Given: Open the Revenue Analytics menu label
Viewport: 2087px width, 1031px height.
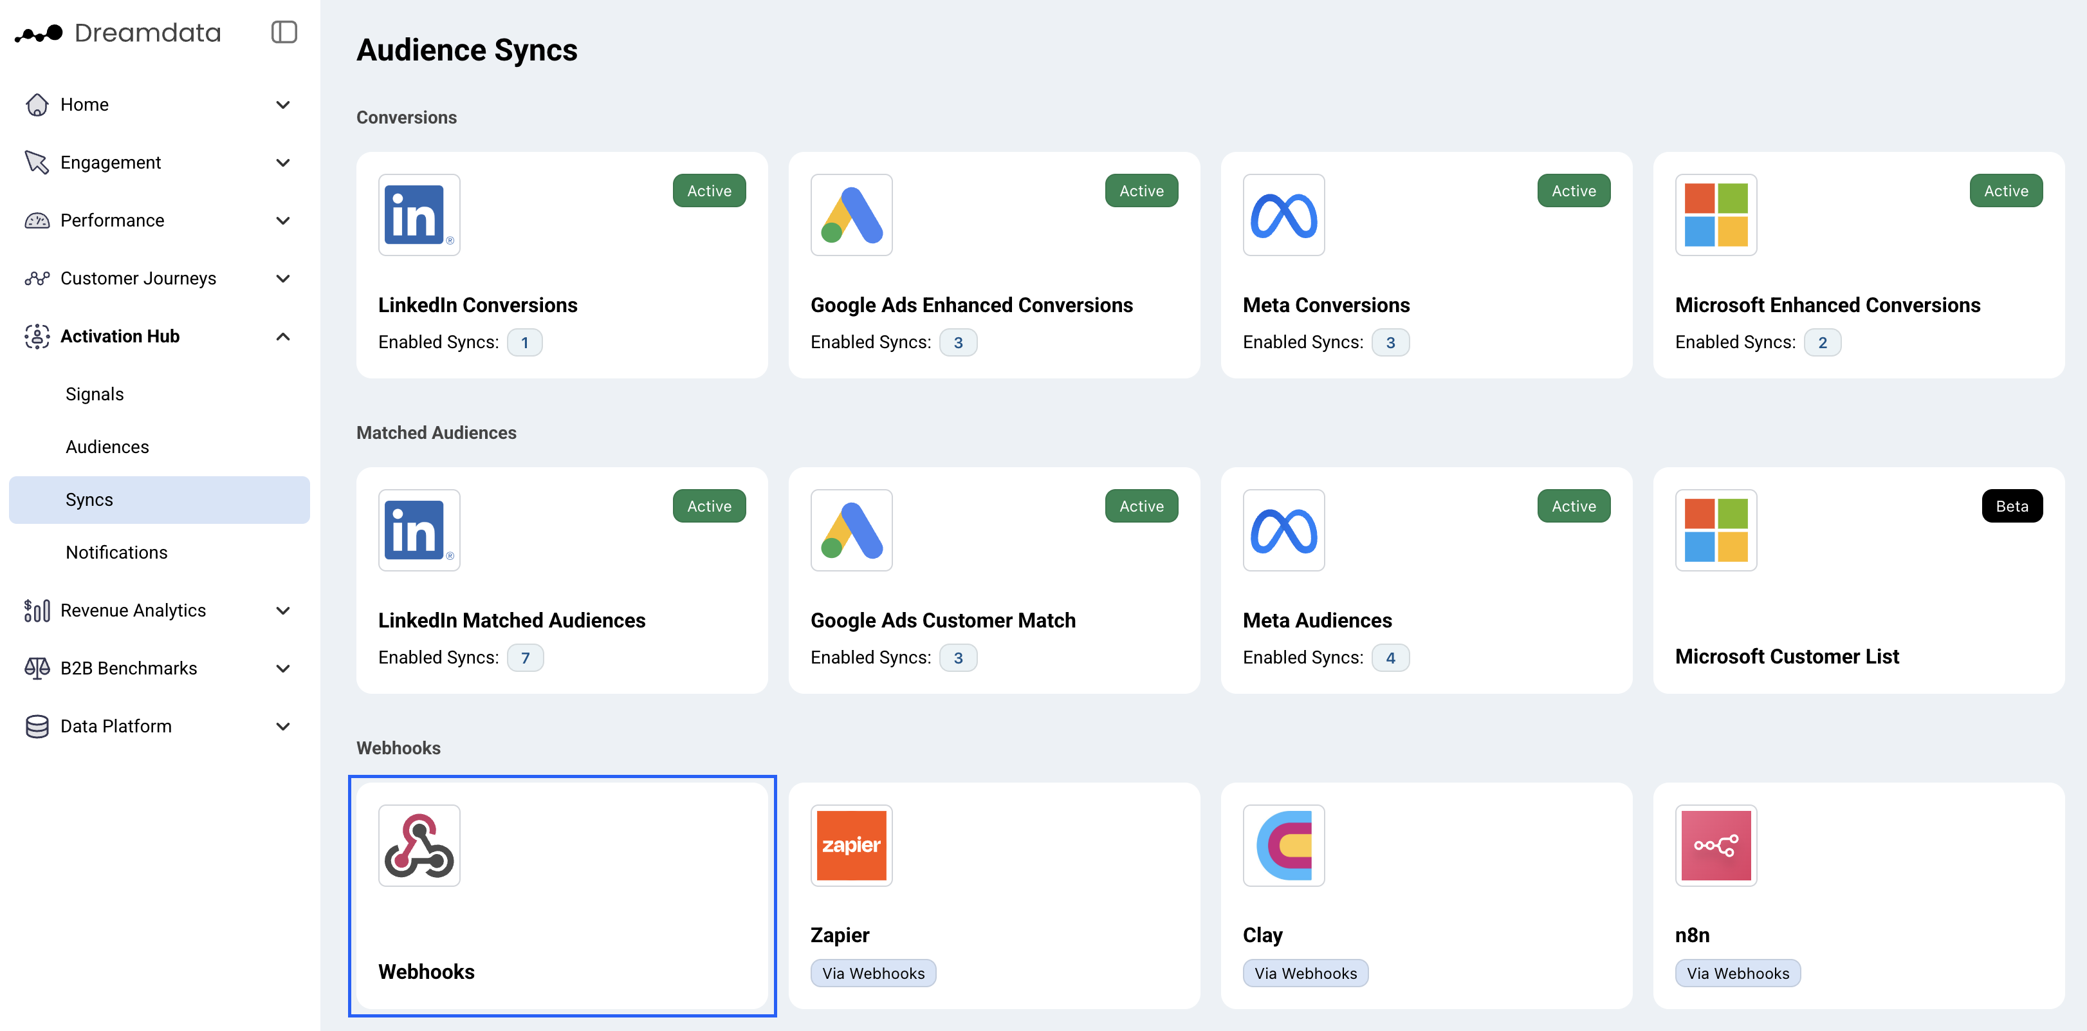Looking at the screenshot, I should click(x=134, y=610).
